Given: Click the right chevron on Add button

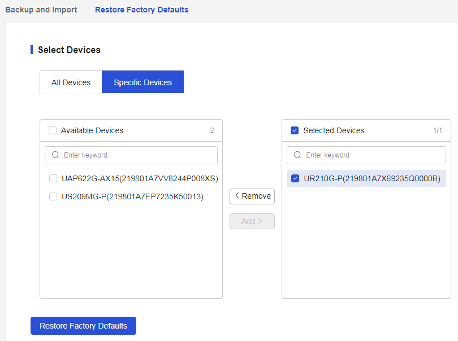Looking at the screenshot, I should point(260,221).
